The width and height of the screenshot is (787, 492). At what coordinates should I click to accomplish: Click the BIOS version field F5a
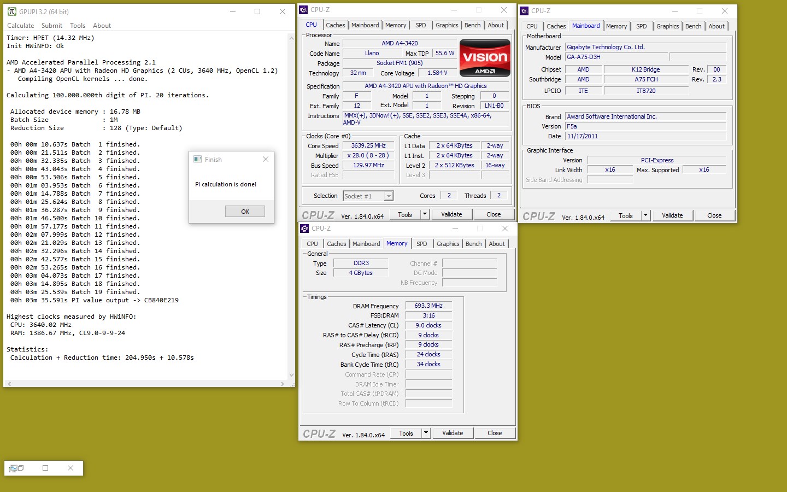(645, 126)
